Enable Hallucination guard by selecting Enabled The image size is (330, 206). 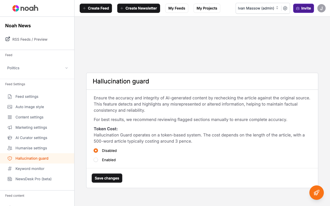coord(96,160)
